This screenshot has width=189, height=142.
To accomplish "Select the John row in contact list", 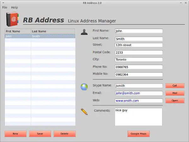I will click(40, 36).
